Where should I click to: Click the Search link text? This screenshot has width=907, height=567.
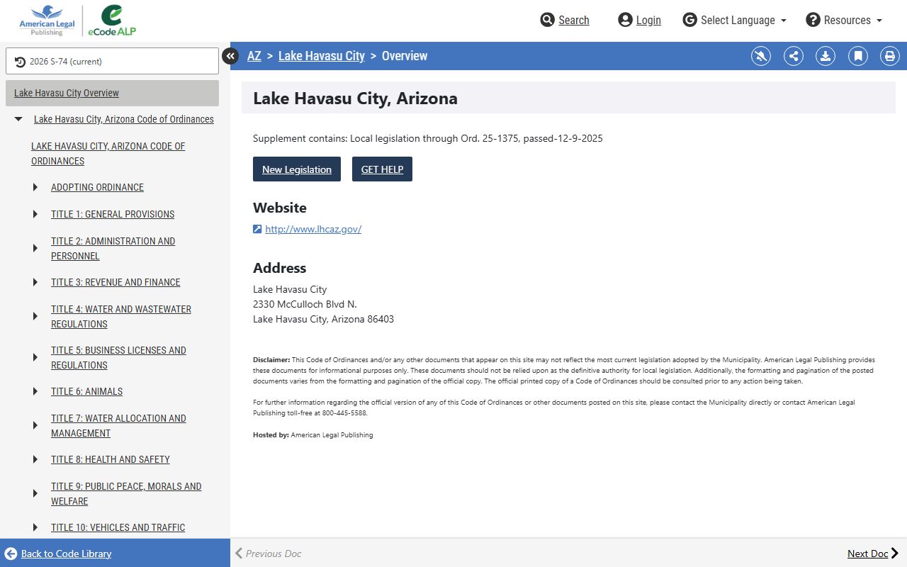(x=574, y=20)
